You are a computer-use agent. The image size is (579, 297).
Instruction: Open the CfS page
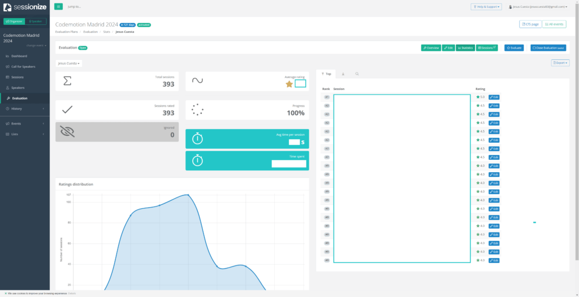coord(530,24)
